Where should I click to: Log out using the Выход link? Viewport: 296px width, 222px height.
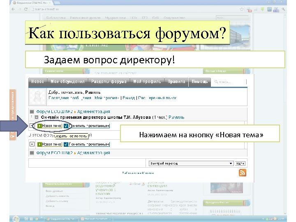click(129, 98)
